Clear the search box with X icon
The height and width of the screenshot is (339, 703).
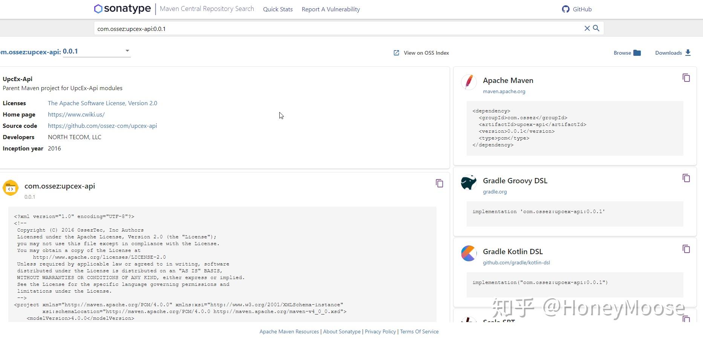pos(587,28)
